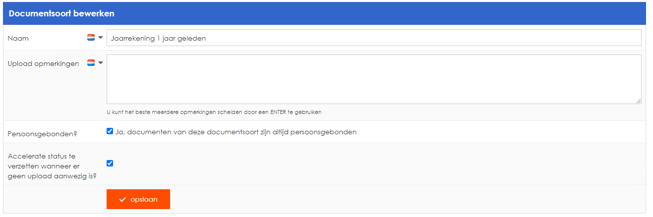The width and height of the screenshot is (653, 217).
Task: Expand language arrow next to Upload opmerkingen
Action: [100, 63]
